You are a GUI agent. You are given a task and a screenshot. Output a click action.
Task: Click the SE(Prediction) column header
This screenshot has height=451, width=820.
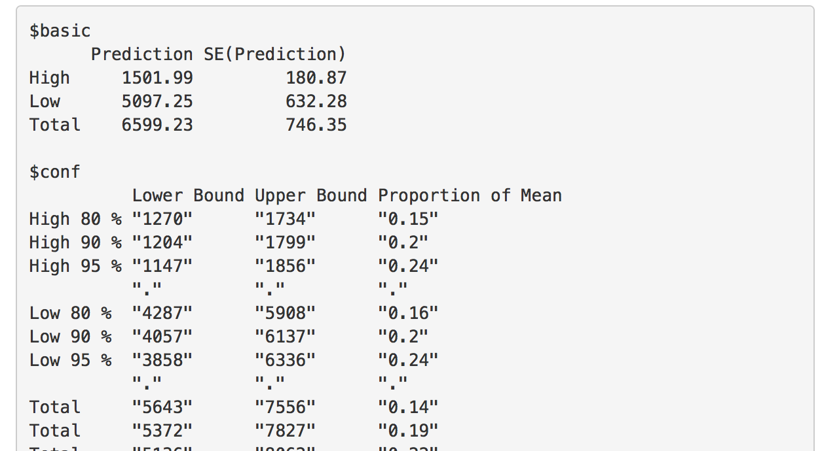click(x=275, y=54)
